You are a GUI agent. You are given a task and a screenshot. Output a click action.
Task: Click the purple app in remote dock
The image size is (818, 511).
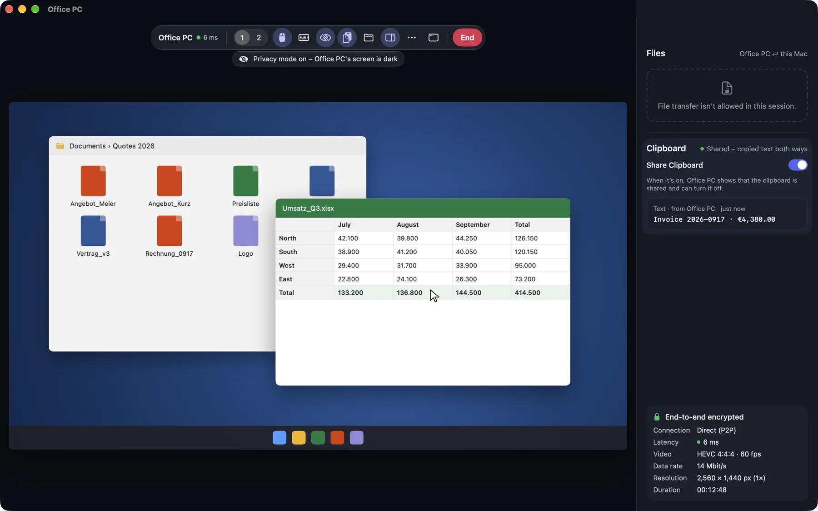click(357, 438)
